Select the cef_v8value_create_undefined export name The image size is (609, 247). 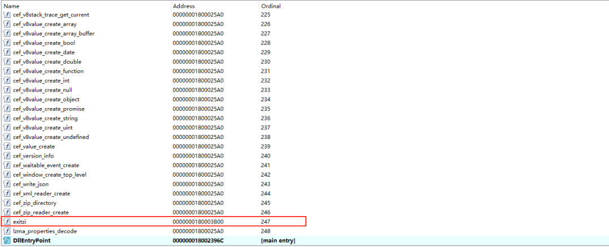coord(51,137)
